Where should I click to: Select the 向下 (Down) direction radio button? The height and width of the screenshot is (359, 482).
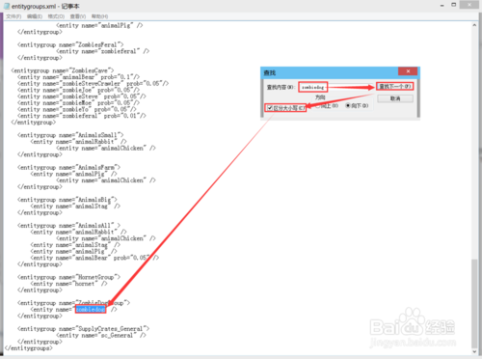(x=348, y=105)
